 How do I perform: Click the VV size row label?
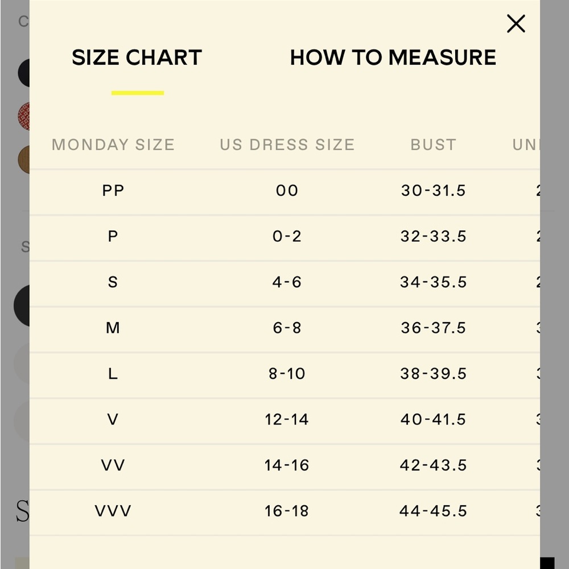[x=113, y=465]
